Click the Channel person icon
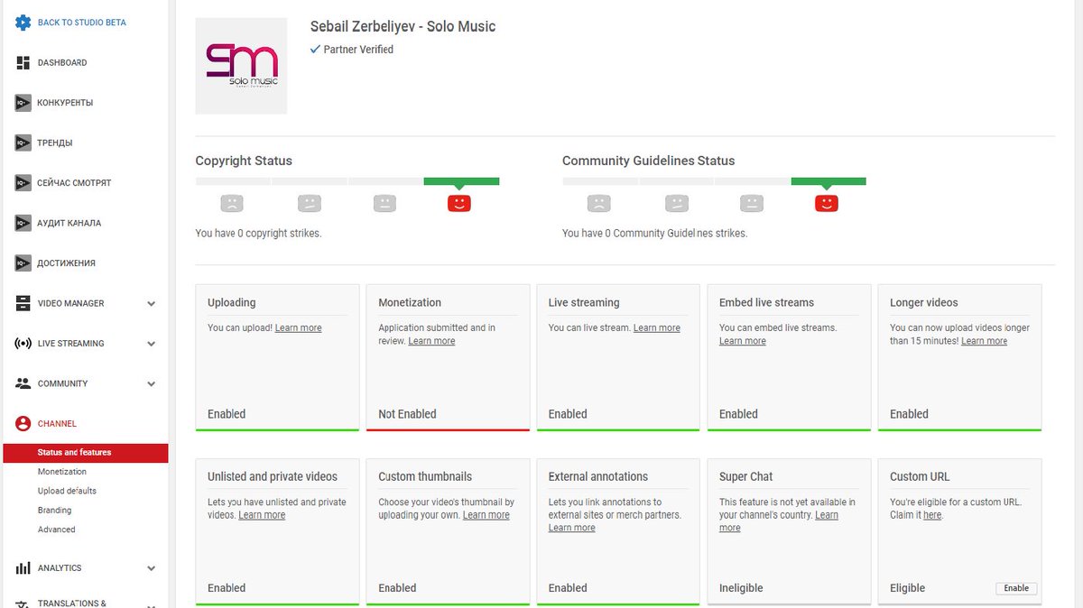1083x608 pixels. (x=23, y=423)
